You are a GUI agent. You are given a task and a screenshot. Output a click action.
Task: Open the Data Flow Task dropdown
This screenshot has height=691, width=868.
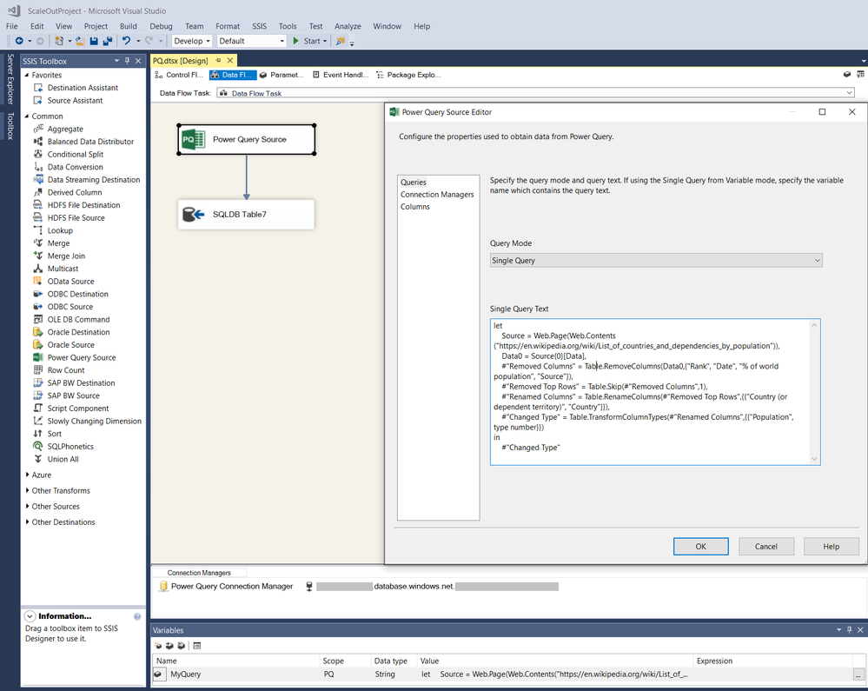pos(535,93)
